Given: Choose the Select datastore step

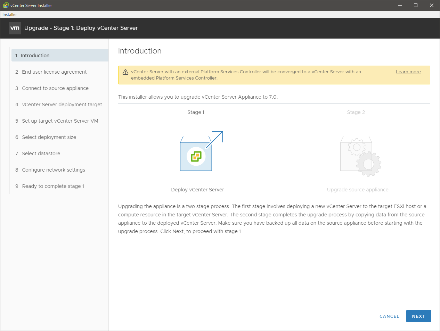Looking at the screenshot, I should point(41,154).
